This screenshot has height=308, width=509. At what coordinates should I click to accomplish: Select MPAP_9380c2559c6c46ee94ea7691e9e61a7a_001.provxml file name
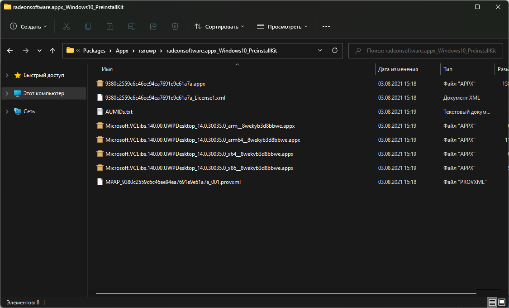(x=173, y=182)
